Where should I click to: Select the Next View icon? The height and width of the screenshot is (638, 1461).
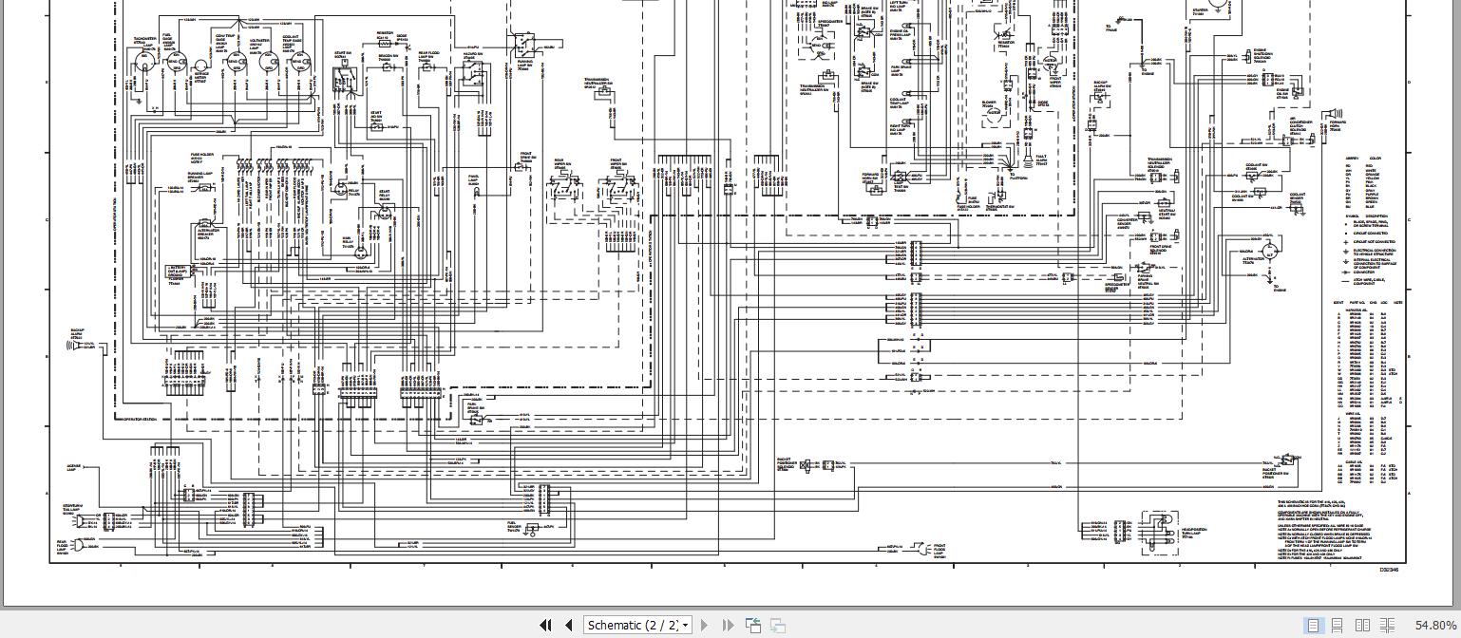(777, 625)
